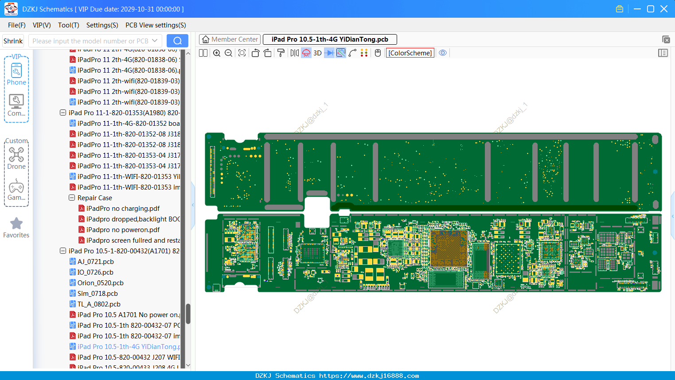Viewport: 675px width, 380px height.
Task: Select the Phone category icon
Action: click(16, 74)
